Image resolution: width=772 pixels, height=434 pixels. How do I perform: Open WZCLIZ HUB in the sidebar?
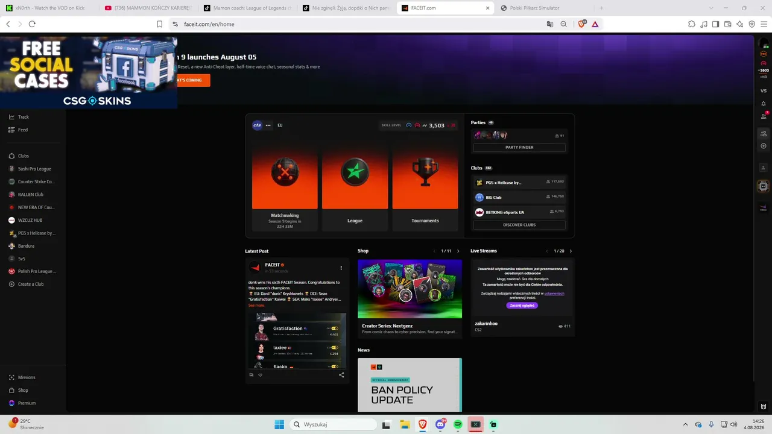point(25,220)
